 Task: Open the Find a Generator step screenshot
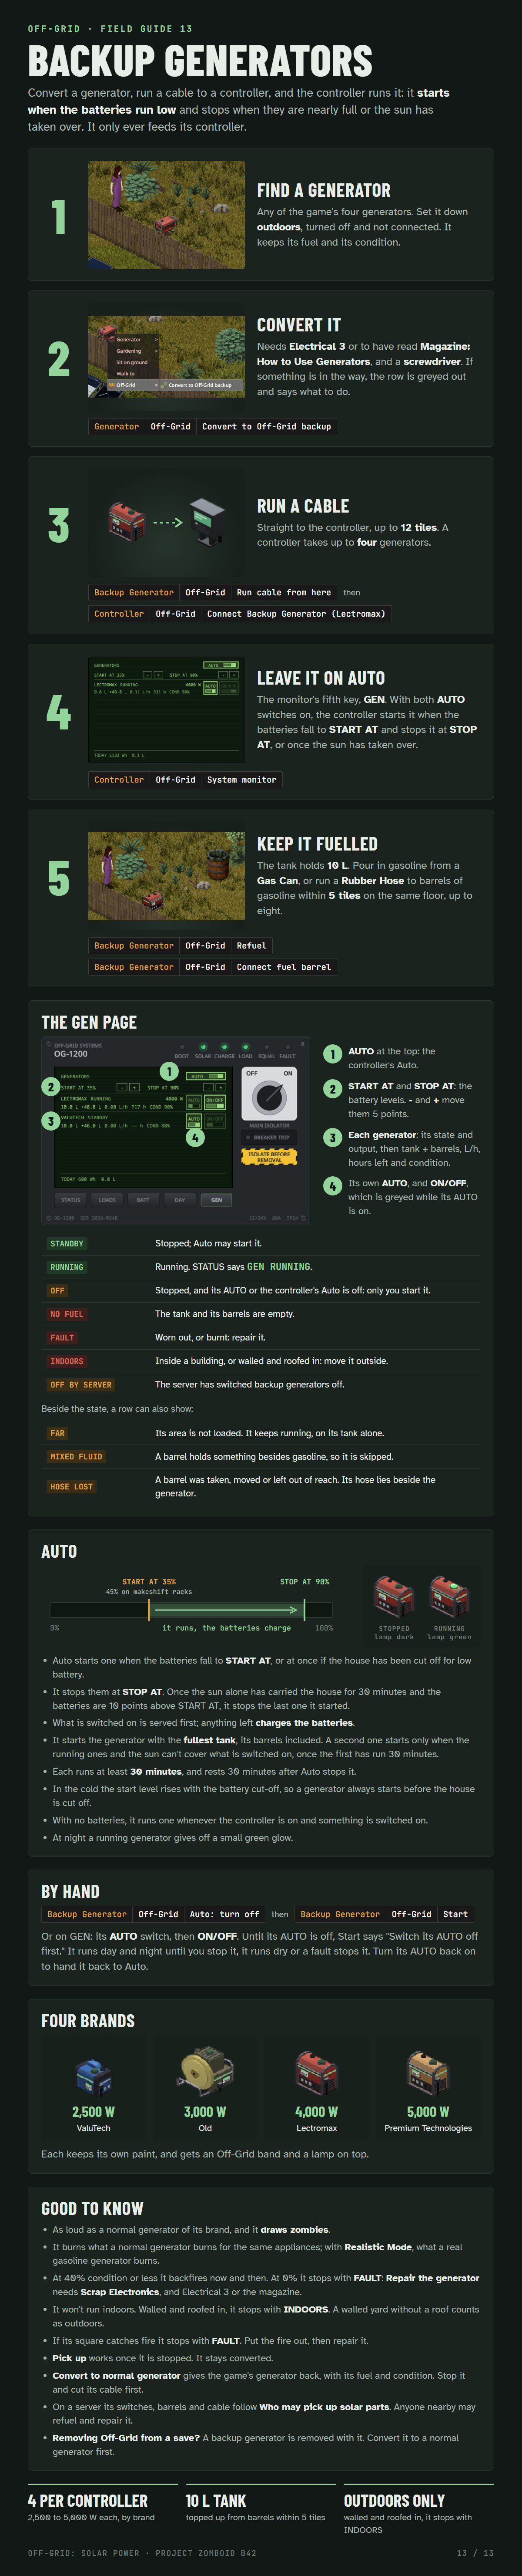[x=166, y=215]
